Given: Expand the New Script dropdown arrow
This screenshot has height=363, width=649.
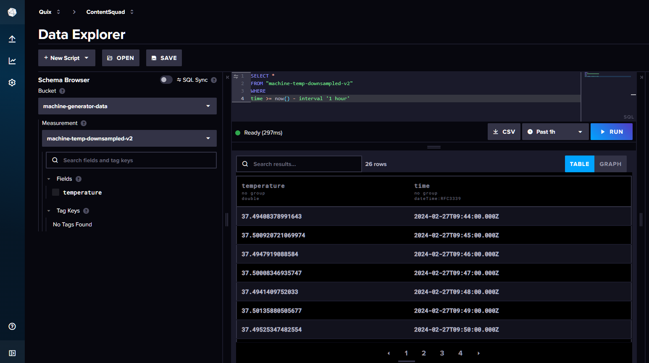Looking at the screenshot, I should pyautogui.click(x=87, y=57).
